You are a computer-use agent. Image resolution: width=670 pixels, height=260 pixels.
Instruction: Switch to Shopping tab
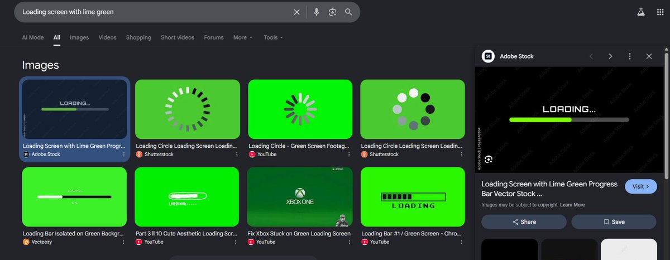pos(138,37)
